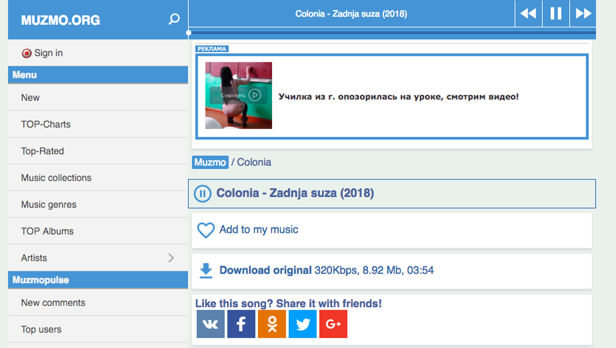
Task: Open Top users page
Action: pyautogui.click(x=98, y=329)
